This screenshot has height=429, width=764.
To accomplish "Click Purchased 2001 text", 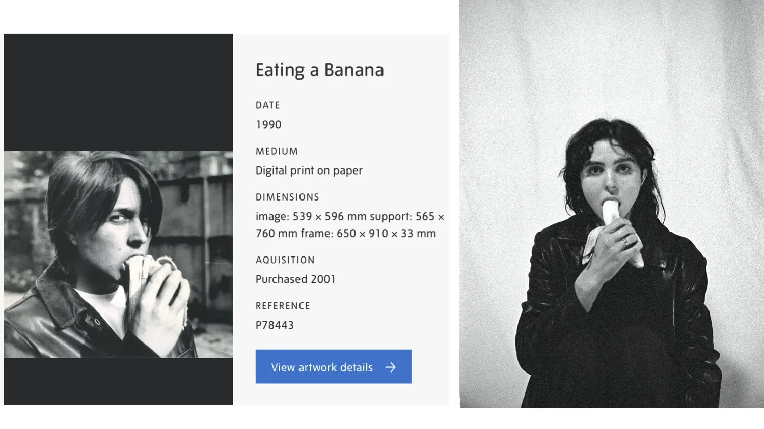I will [x=295, y=279].
